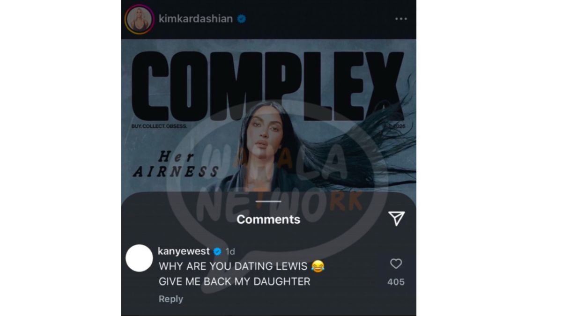The image size is (562, 316).
Task: Click the verified badge next to kanyewest
Action: coord(217,252)
